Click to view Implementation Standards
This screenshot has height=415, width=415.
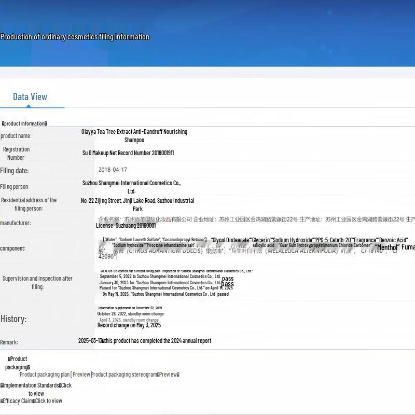[64, 385]
